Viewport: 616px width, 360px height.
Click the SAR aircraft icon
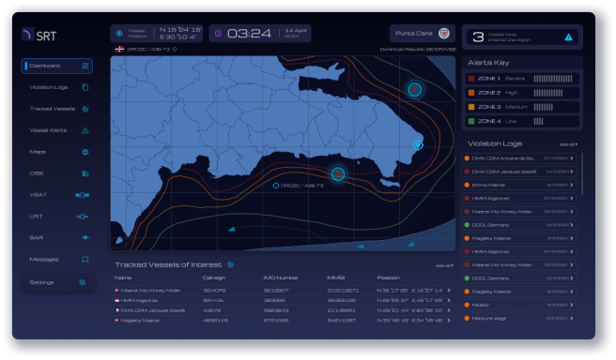click(x=85, y=237)
